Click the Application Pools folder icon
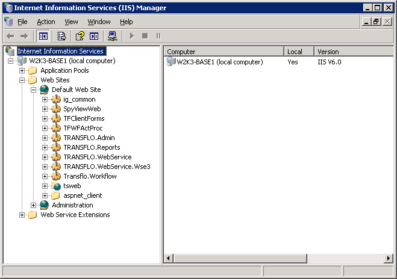Screen dimensions: 397x279 (x=33, y=70)
